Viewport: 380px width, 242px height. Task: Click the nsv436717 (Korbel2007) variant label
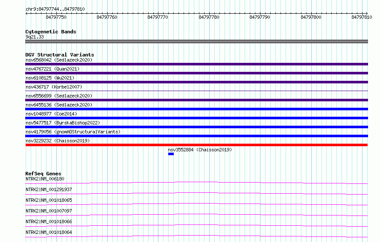54,87
